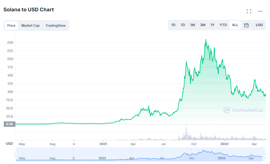
Task: Click the tallest volume bar near October
Action: 186,132
